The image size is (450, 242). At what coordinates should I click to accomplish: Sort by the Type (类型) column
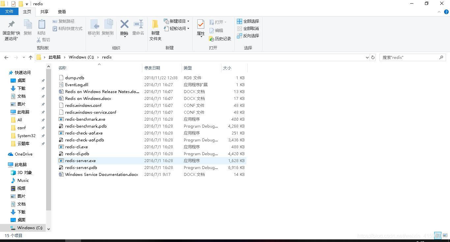201,68
